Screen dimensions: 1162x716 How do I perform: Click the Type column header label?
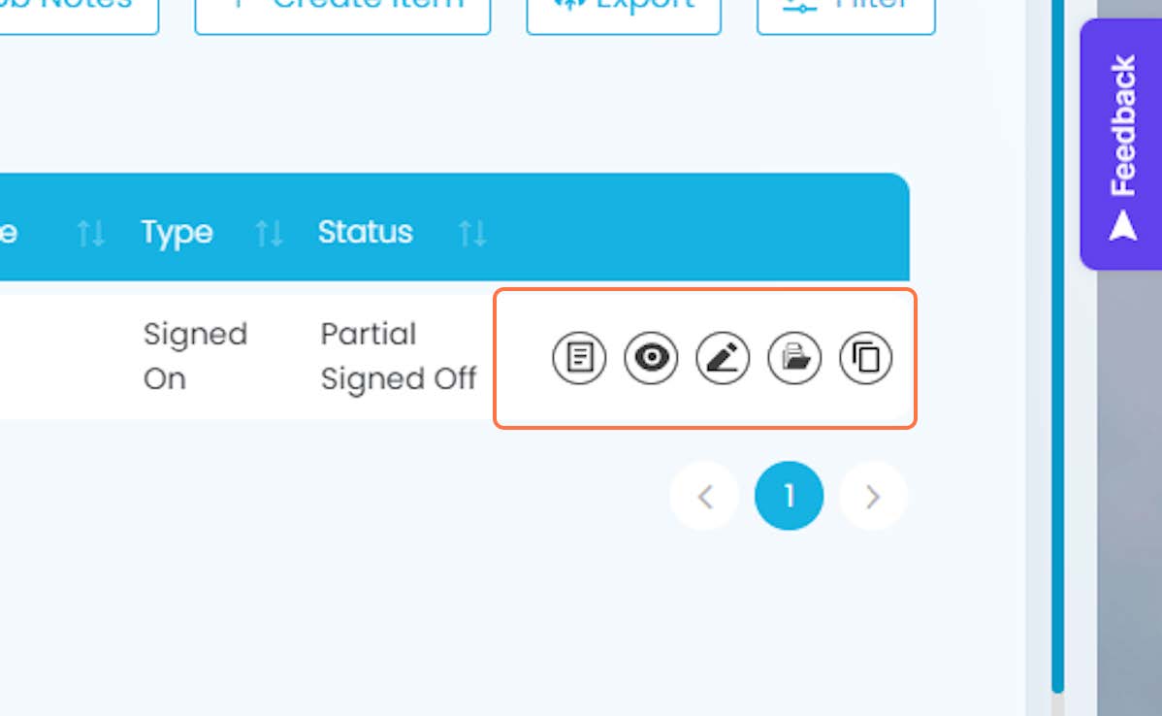tap(178, 233)
